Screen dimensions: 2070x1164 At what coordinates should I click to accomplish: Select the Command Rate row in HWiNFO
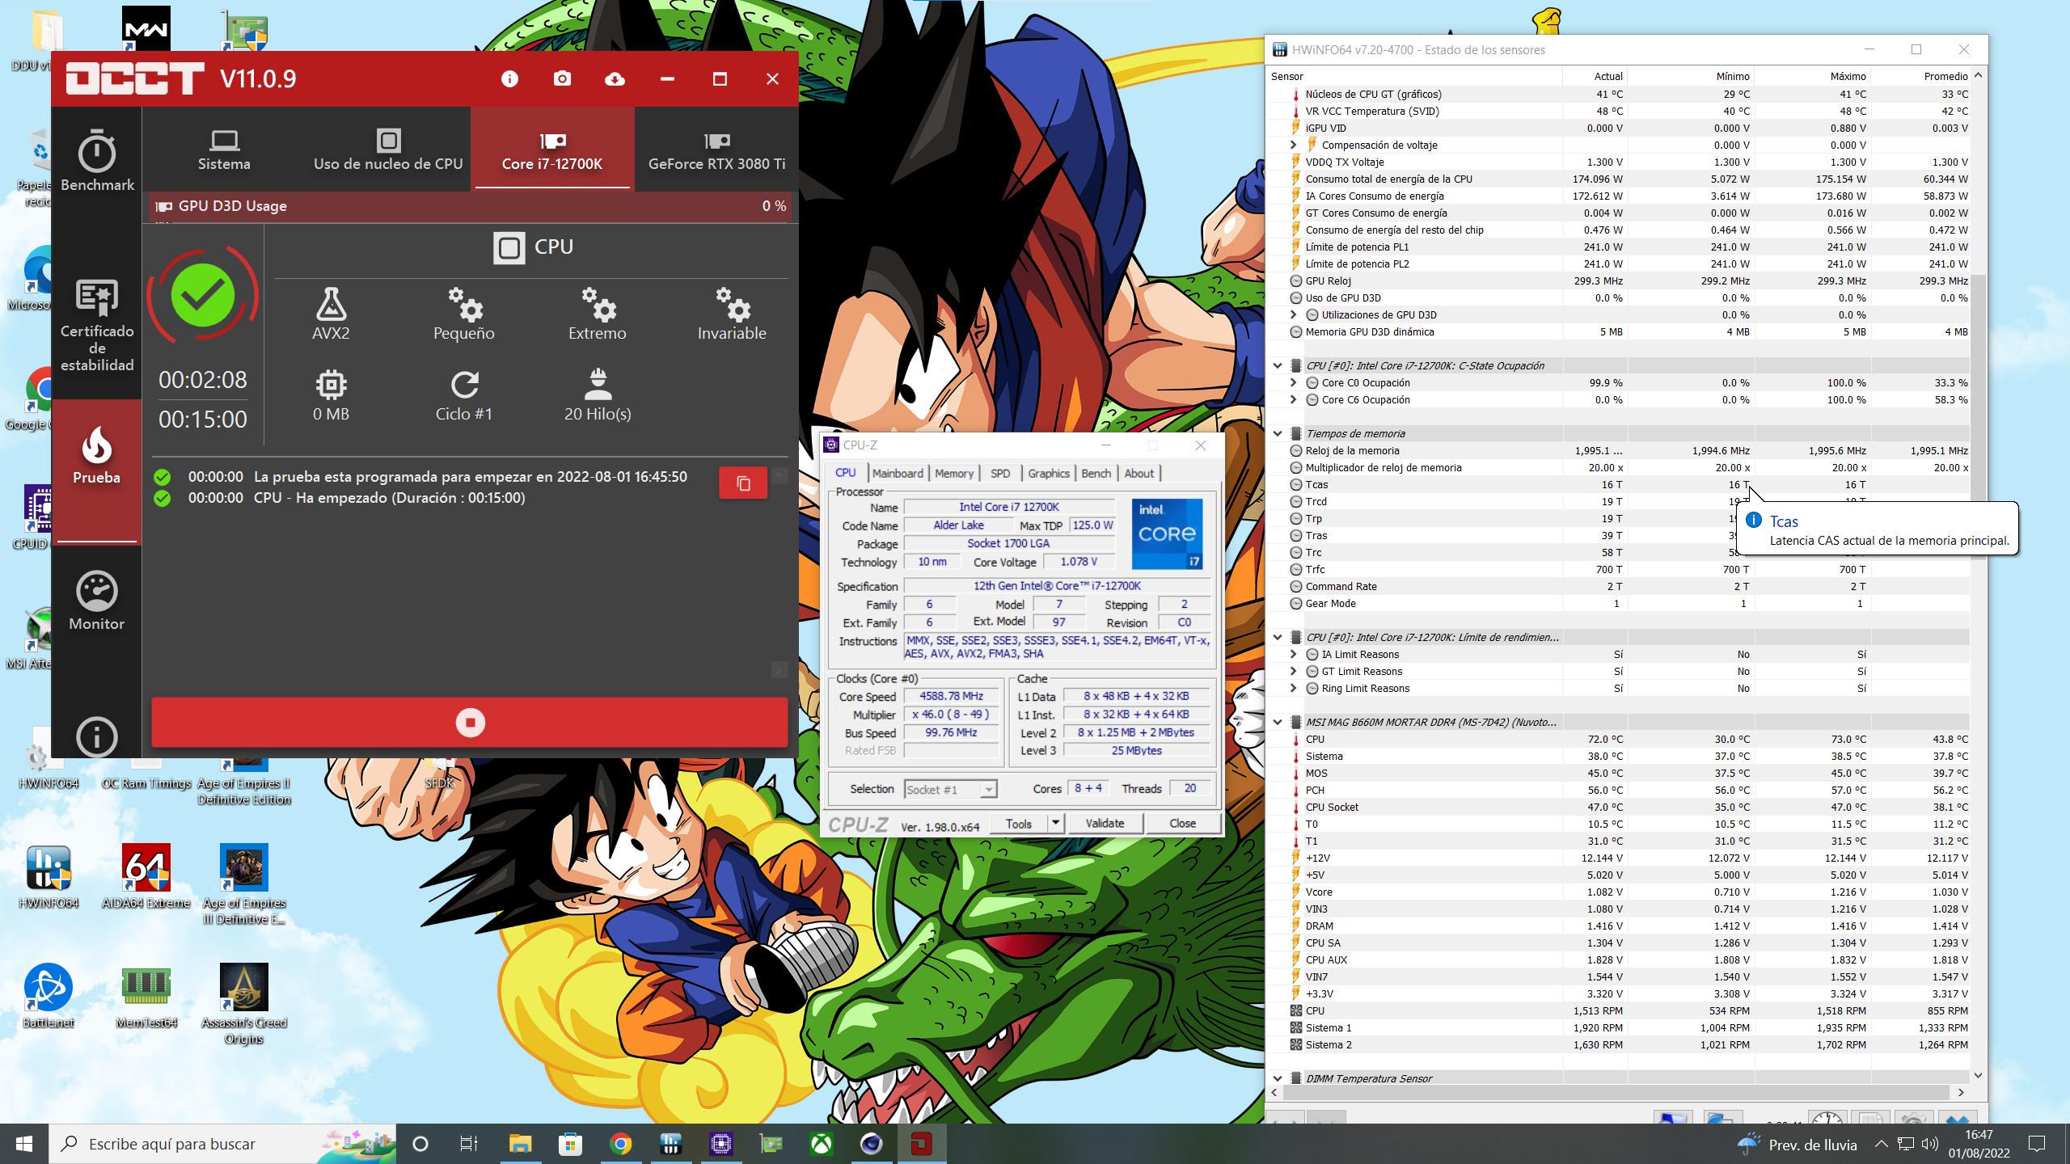point(1619,586)
